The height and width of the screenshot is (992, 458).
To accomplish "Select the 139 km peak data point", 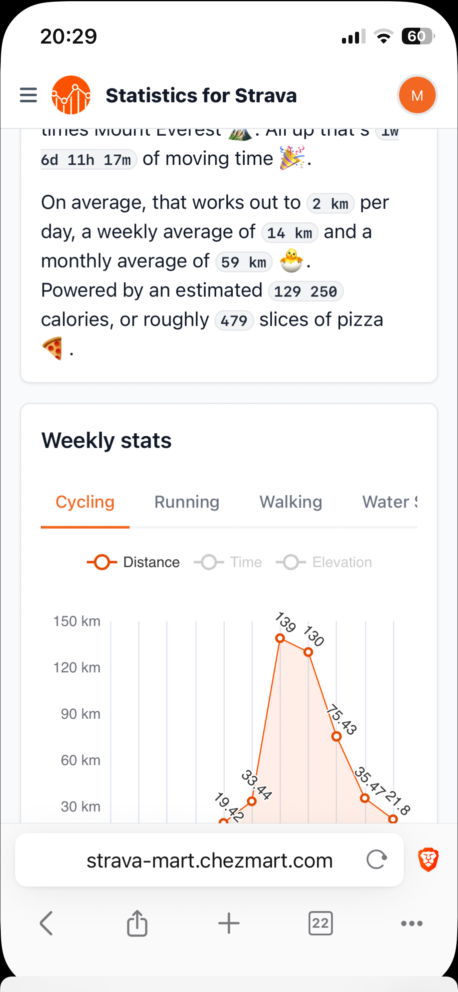I will click(280, 638).
